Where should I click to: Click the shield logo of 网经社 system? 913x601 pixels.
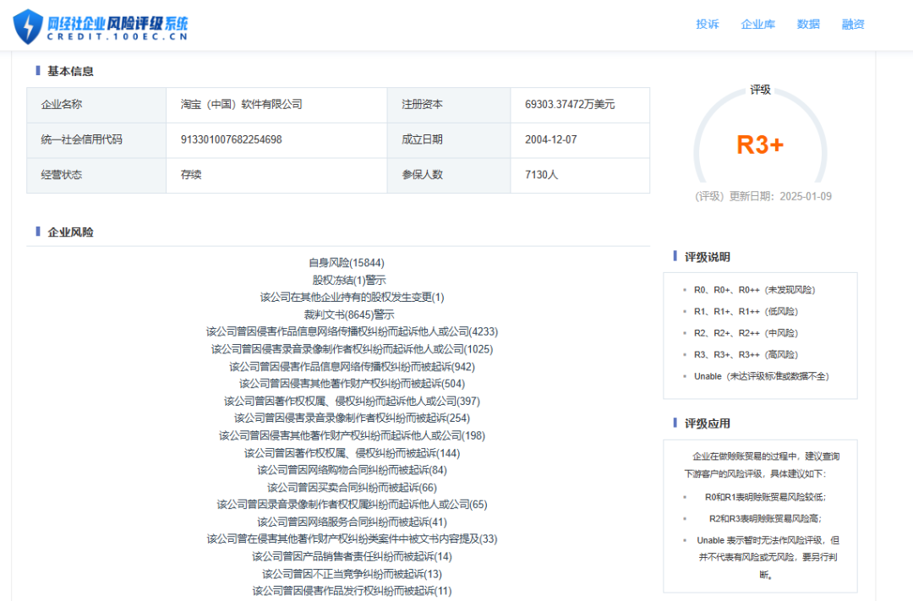point(29,24)
